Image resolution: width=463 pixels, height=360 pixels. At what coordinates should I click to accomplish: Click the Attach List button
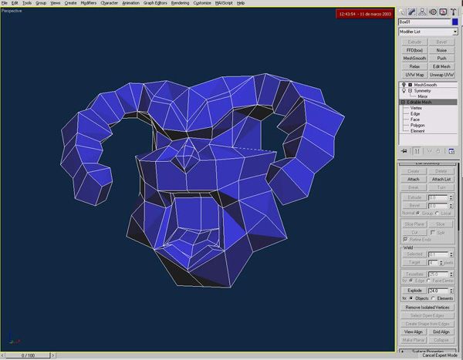point(441,179)
